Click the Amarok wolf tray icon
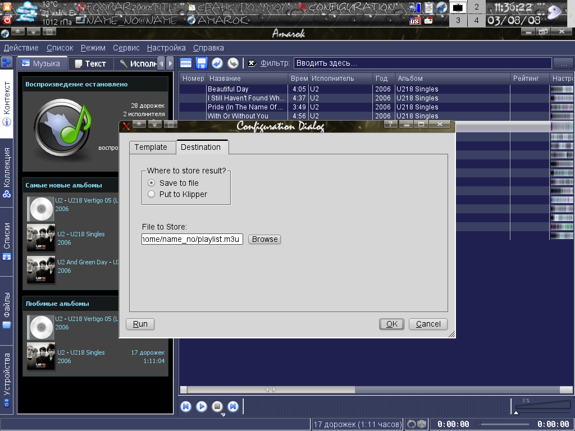Screen dimensions: 575x431 click(442, 7)
